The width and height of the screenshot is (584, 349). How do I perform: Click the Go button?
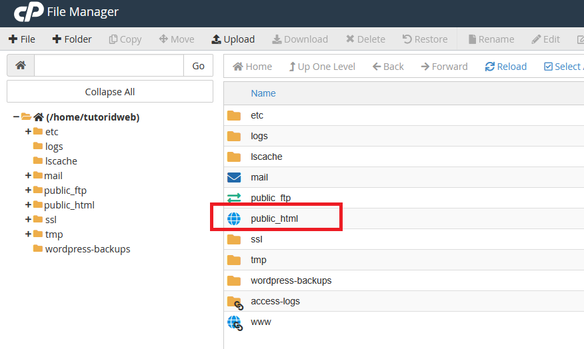198,65
